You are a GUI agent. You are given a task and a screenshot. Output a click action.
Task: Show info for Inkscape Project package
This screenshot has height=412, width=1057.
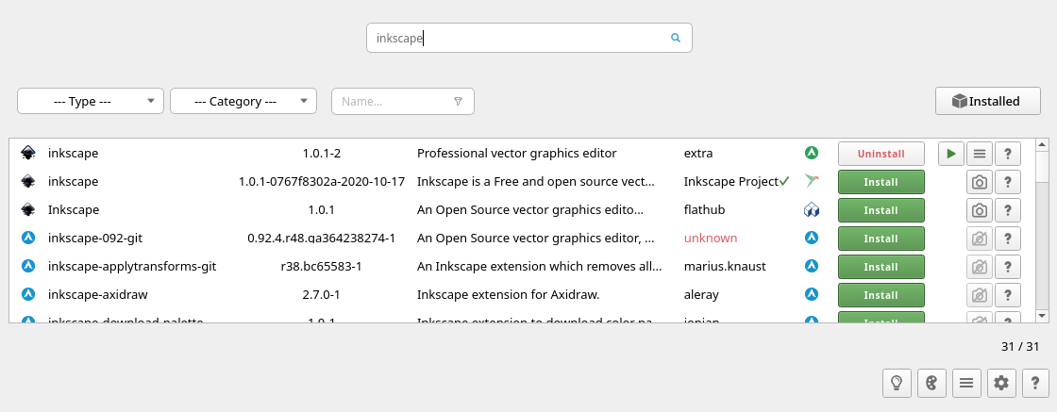(x=1007, y=182)
